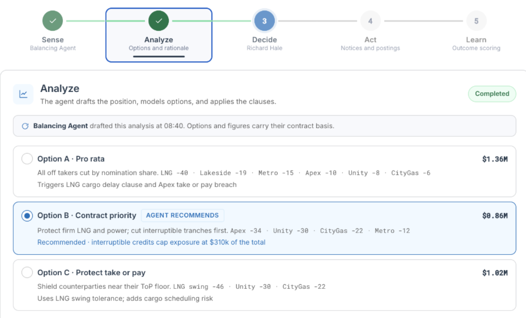The image size is (526, 318).
Task: Open step 4 Act circle
Action: click(370, 21)
